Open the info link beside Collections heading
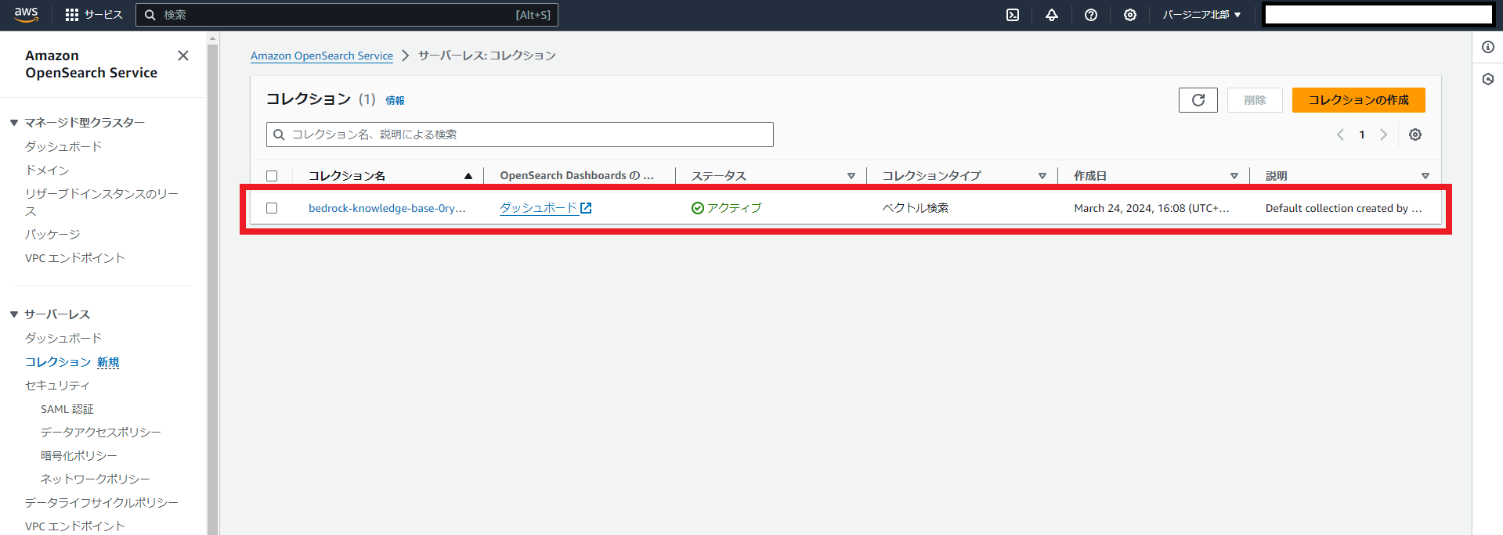The image size is (1503, 535). (395, 100)
